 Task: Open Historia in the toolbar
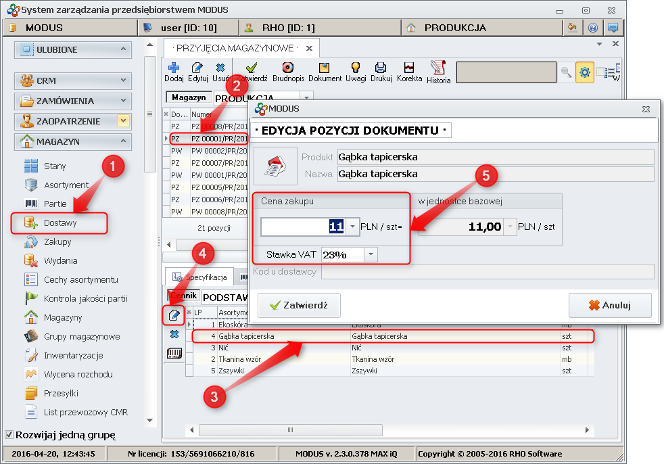point(438,72)
